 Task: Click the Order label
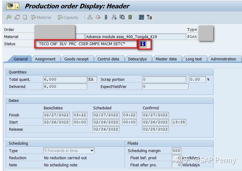coord(9,29)
